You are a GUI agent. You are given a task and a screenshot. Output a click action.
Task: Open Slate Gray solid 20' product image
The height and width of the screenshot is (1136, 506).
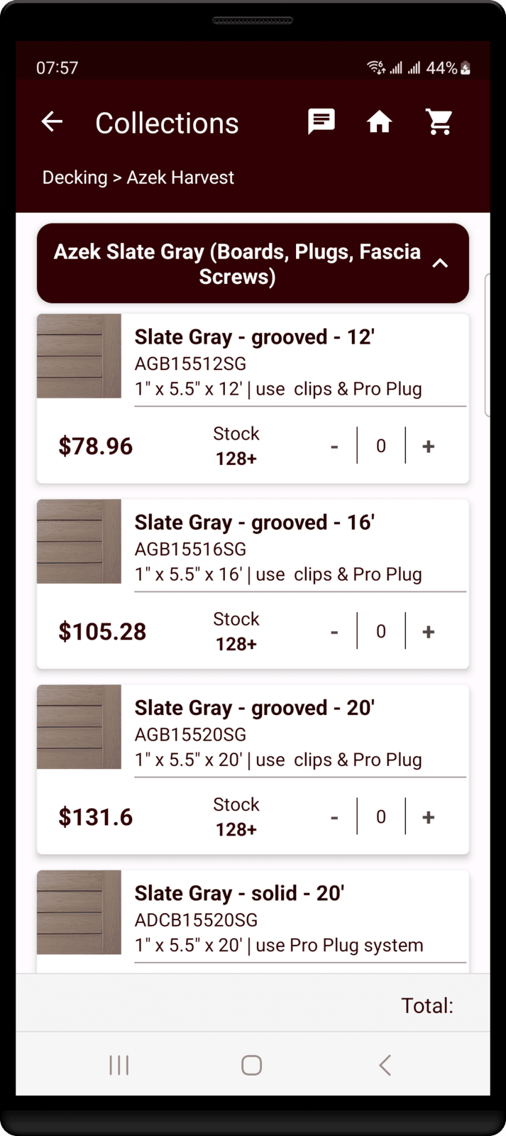[x=79, y=912]
